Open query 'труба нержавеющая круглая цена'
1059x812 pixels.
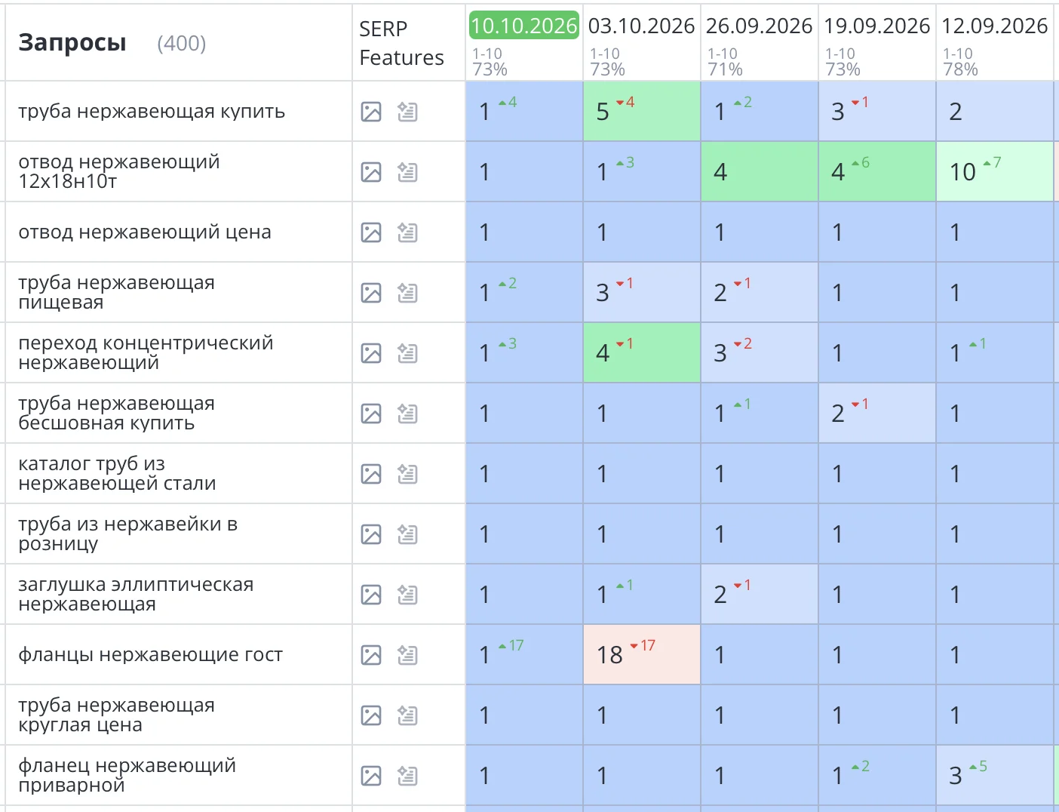(x=116, y=715)
